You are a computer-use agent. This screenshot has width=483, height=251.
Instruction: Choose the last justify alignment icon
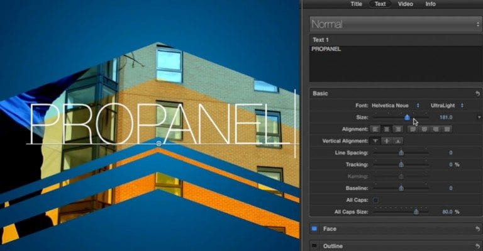click(x=447, y=129)
